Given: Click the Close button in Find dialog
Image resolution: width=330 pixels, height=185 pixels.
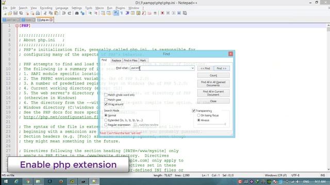Looking at the screenshot, I should click(x=213, y=101).
